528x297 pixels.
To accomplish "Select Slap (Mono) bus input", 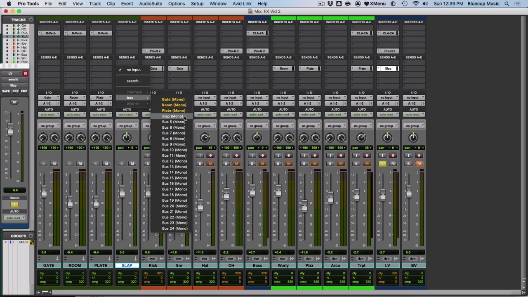I will 172,116.
